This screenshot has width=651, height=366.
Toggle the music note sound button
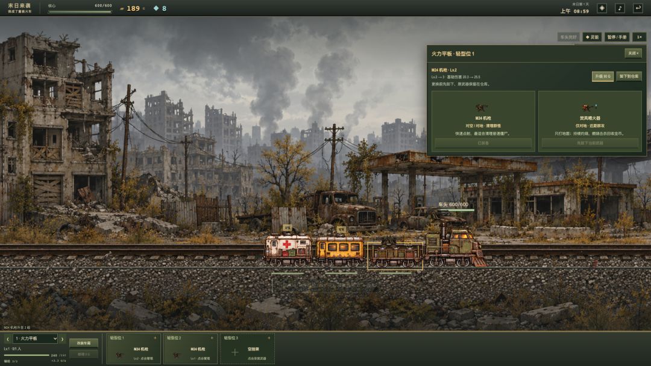pos(620,8)
